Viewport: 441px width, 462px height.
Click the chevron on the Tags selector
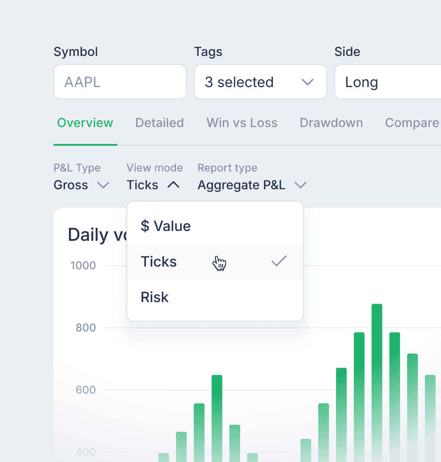[308, 82]
